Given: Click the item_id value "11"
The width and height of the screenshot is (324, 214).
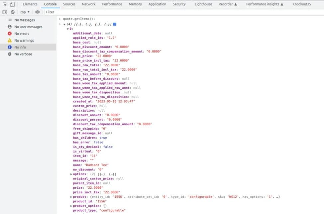Looking at the screenshot, I should 94,156.
